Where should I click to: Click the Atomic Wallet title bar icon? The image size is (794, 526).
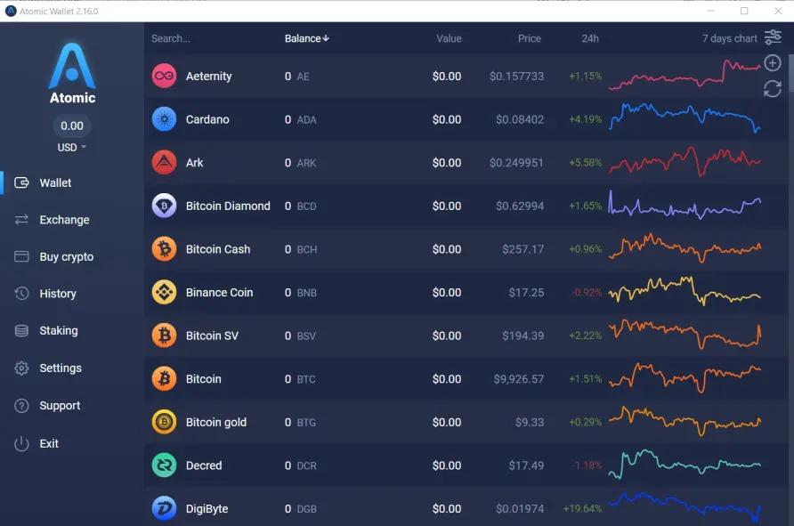point(10,11)
